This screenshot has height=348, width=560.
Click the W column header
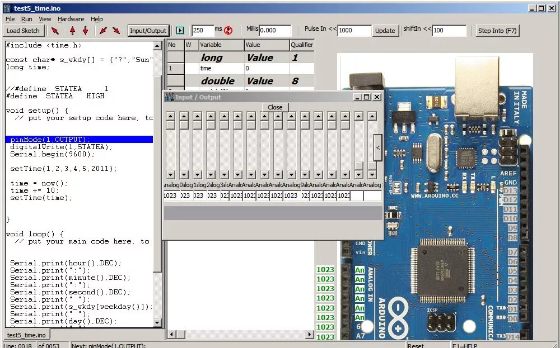[x=192, y=45]
